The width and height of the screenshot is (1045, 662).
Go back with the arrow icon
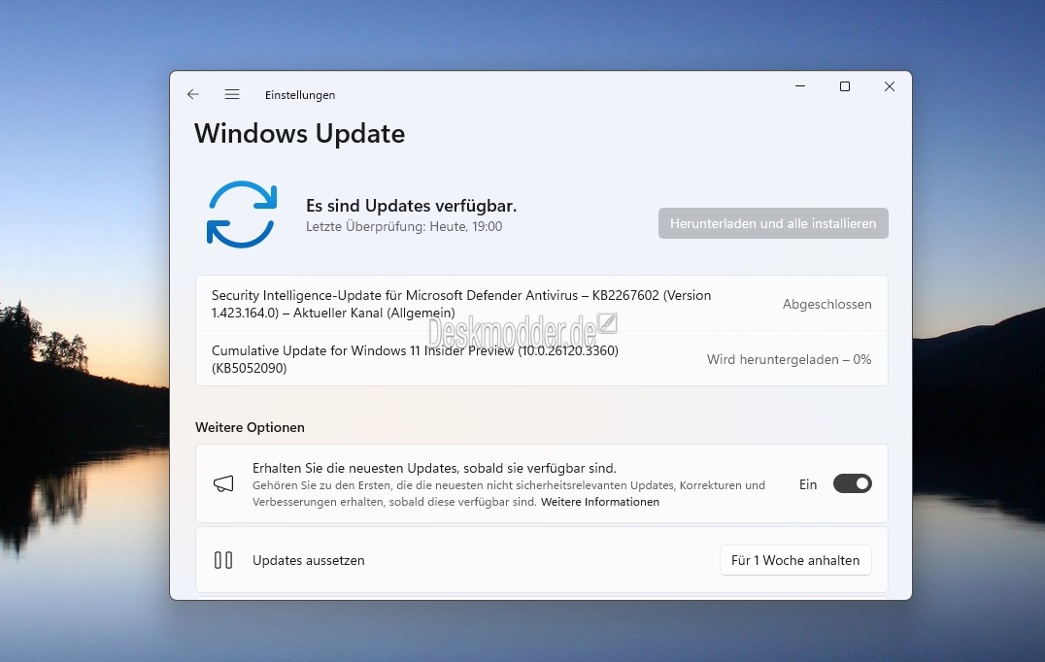point(193,94)
